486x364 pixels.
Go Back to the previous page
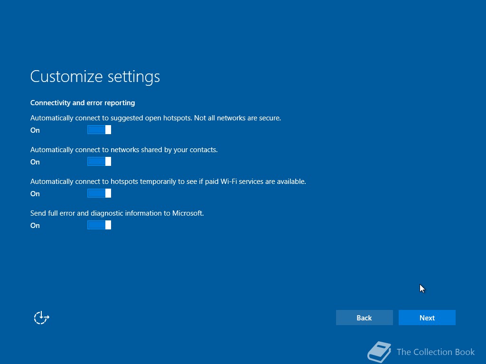(364, 318)
